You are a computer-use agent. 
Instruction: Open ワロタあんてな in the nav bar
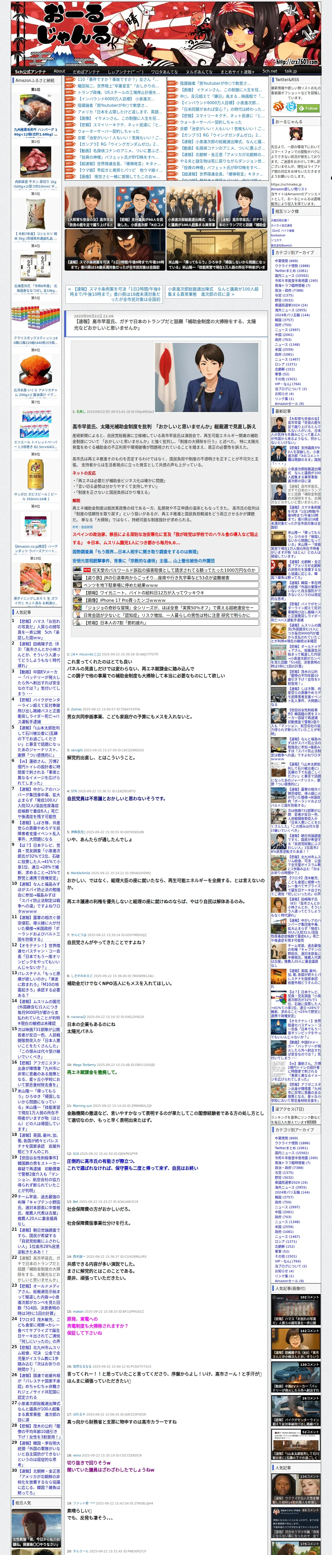(x=164, y=71)
